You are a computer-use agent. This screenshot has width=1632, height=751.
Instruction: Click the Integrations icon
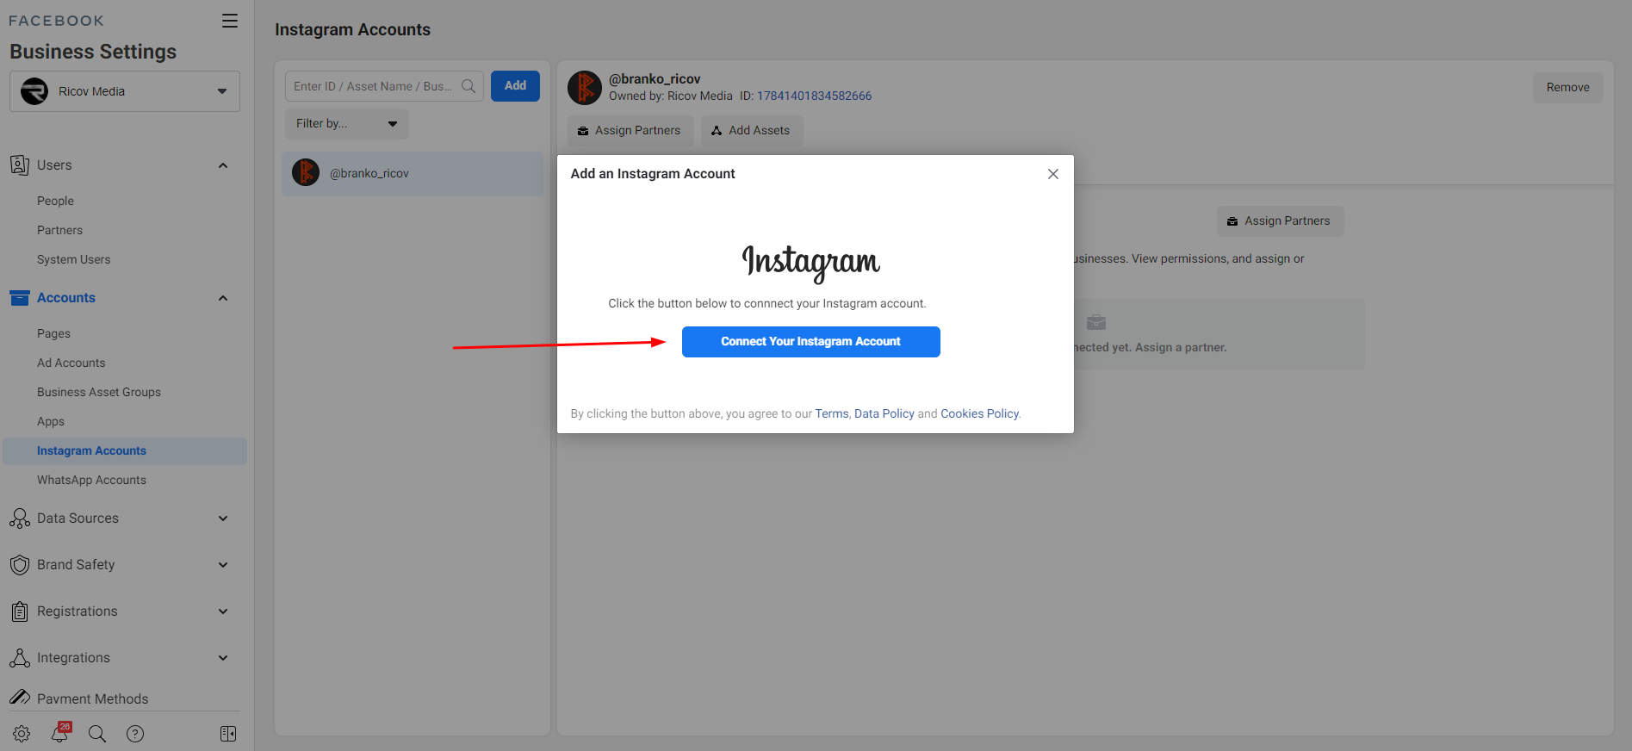[20, 658]
